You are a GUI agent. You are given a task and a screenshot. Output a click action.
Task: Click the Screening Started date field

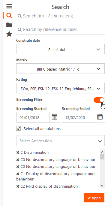(x=33, y=117)
